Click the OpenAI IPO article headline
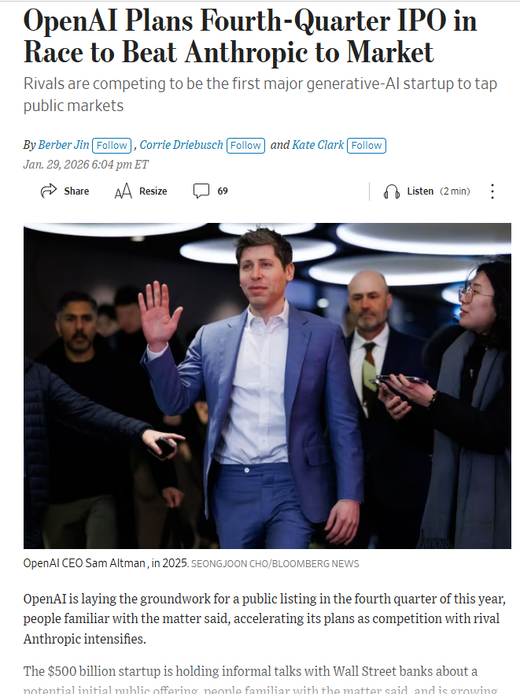 tap(250, 37)
